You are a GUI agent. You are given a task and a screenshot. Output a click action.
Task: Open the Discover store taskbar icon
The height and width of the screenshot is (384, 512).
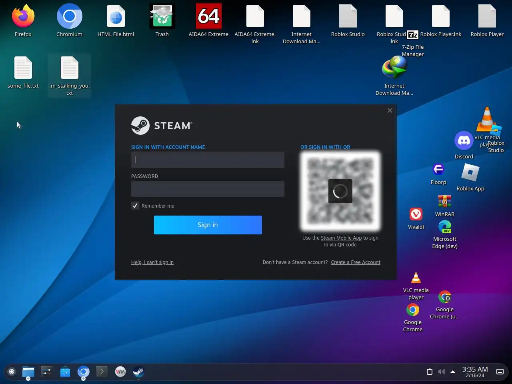point(65,372)
